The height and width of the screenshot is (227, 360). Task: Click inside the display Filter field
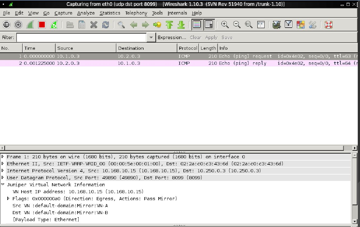point(81,37)
